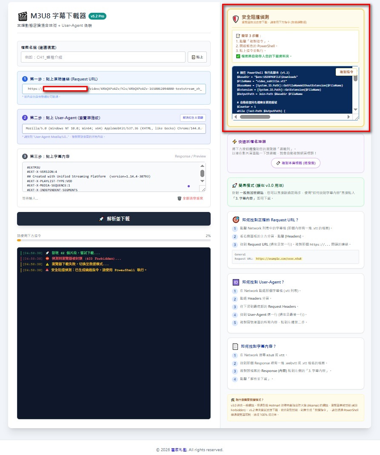Click the 檔案名稱 filename input field

(103, 57)
